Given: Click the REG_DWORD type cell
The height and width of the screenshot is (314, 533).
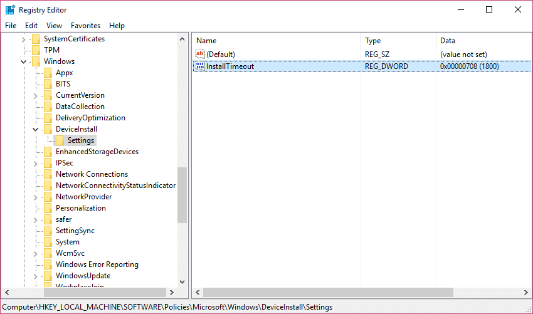Looking at the screenshot, I should point(386,66).
